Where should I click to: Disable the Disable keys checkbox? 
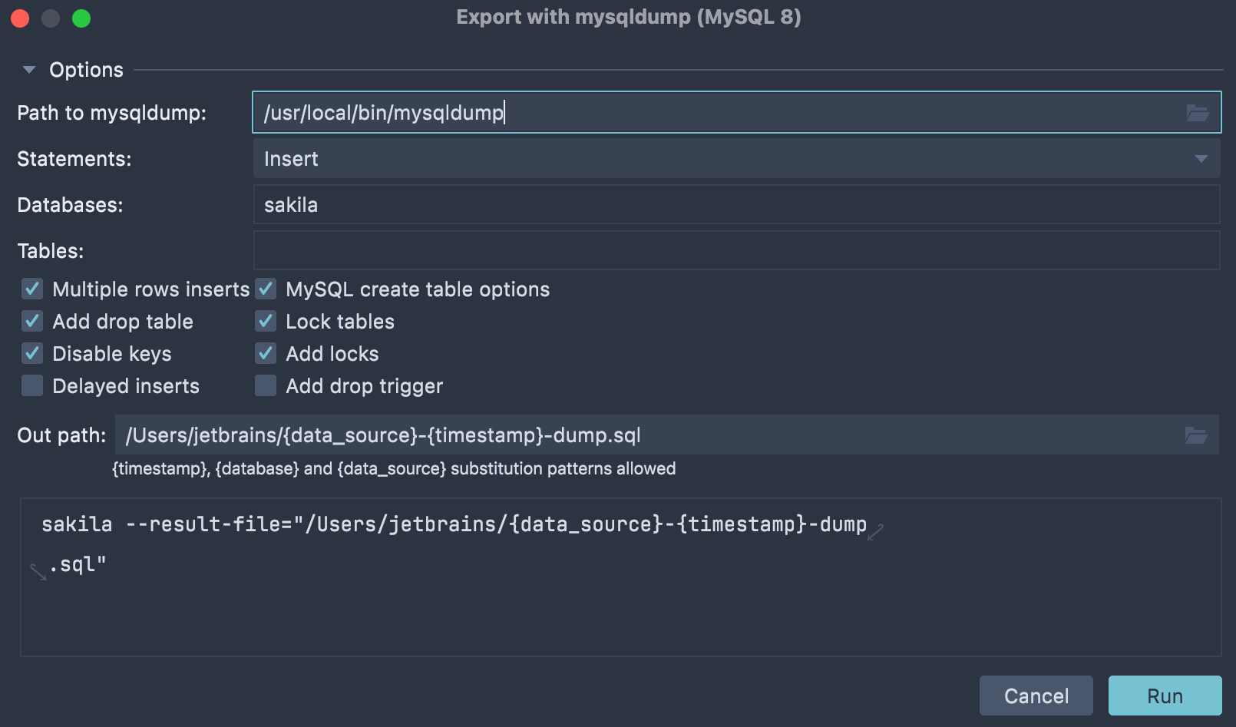click(32, 354)
